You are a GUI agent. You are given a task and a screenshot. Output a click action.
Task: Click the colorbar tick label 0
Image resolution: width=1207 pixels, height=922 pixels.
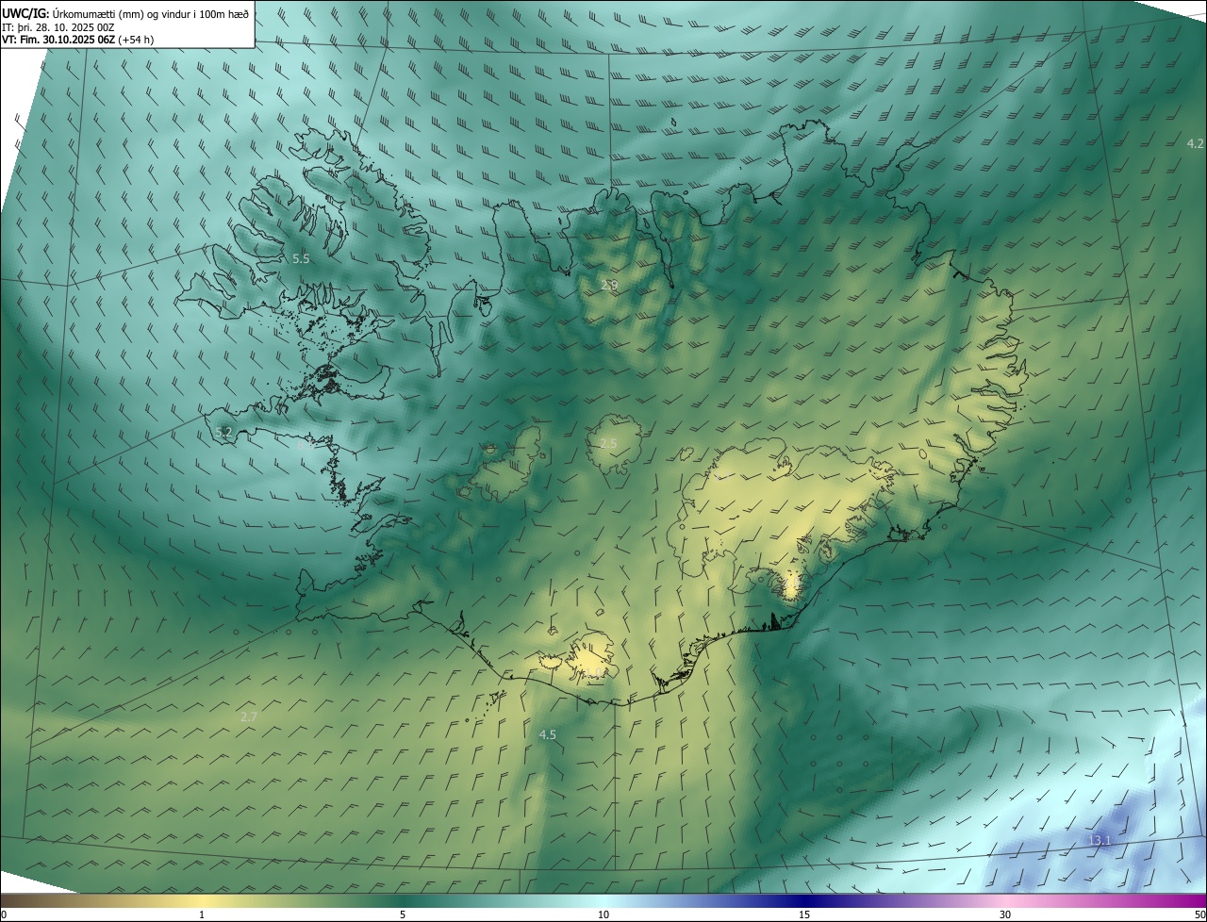click(4, 914)
